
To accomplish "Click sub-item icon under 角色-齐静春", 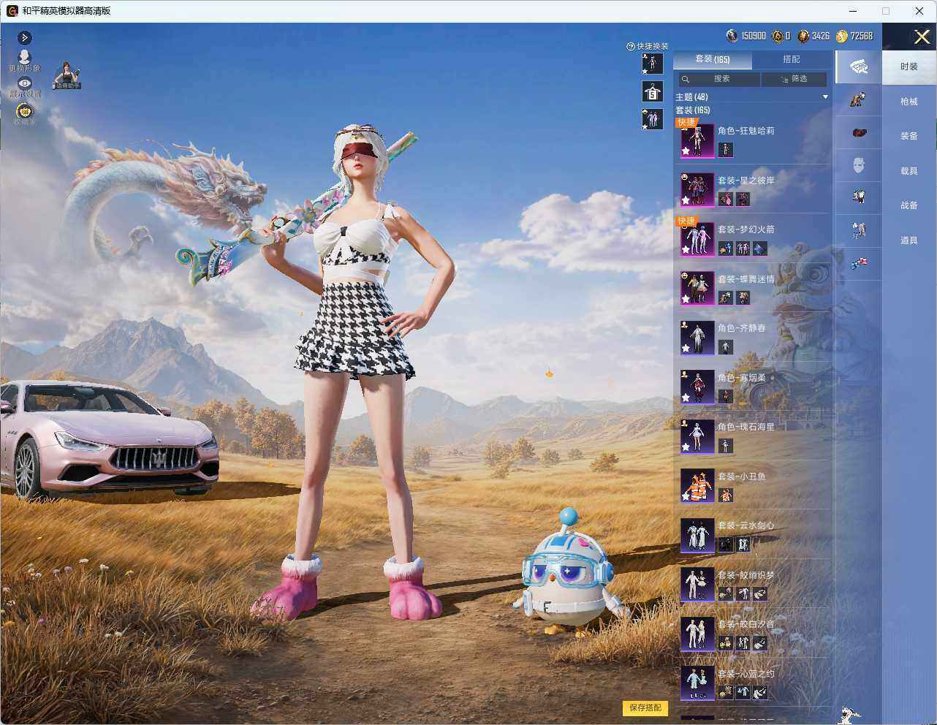I will (x=725, y=347).
